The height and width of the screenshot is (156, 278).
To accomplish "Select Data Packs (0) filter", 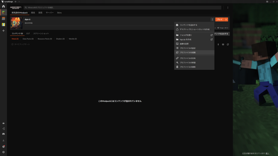I will click(28, 39).
